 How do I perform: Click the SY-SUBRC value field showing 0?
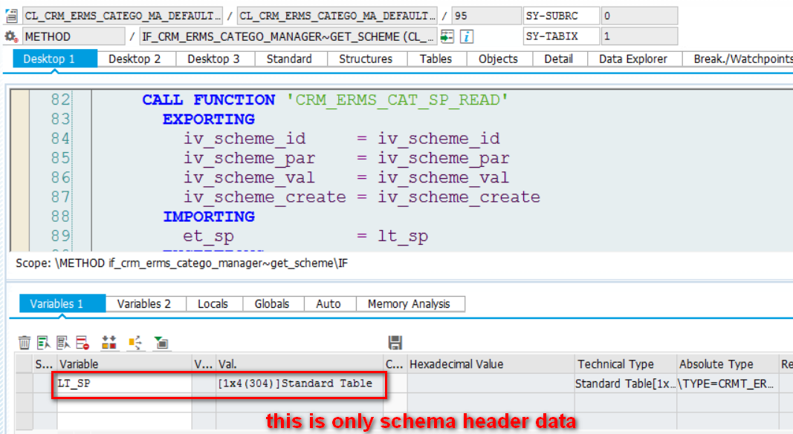(x=639, y=16)
